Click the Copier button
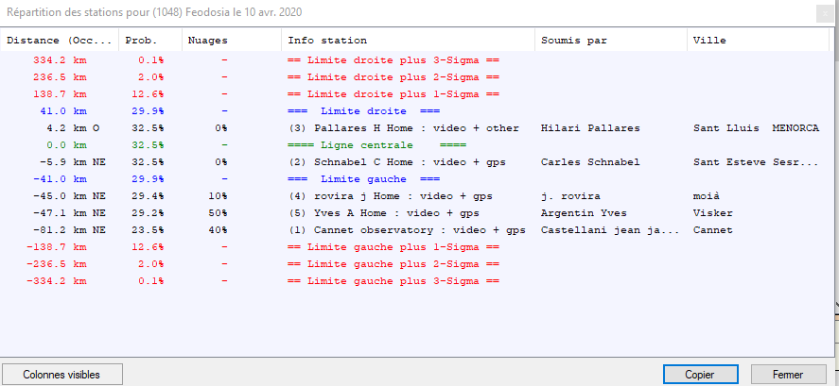The height and width of the screenshot is (386, 839). 700,375
